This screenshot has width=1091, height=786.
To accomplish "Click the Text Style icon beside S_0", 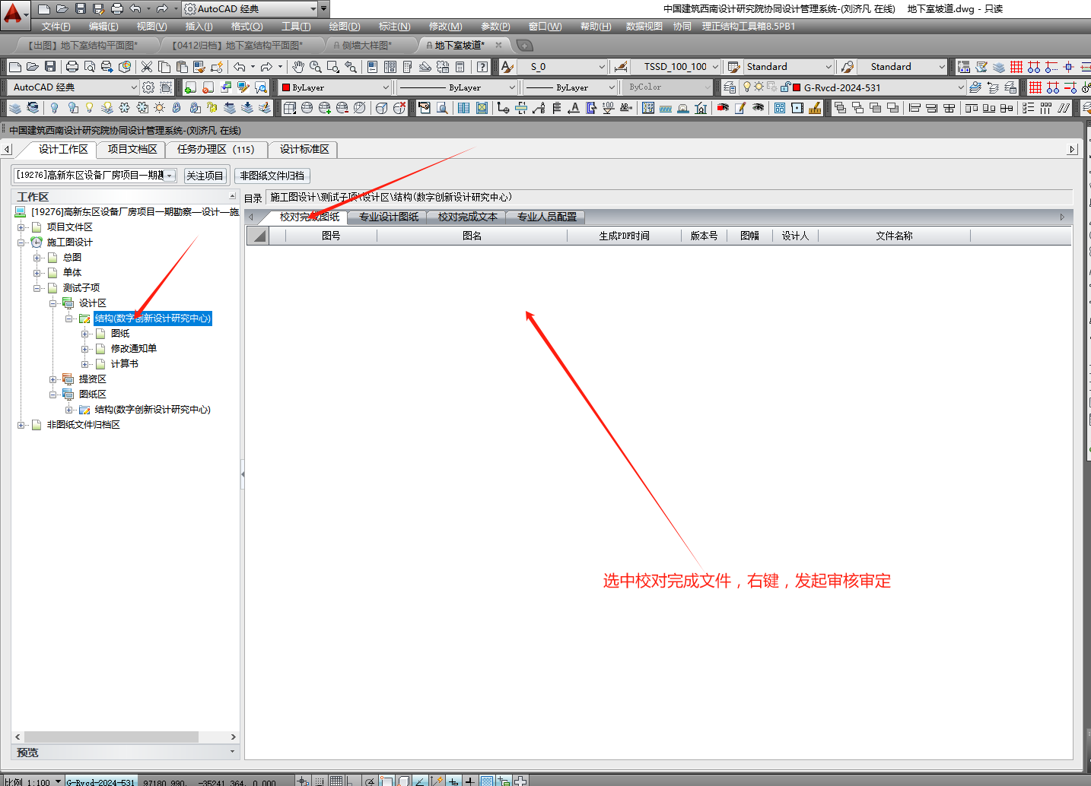I will tap(507, 67).
